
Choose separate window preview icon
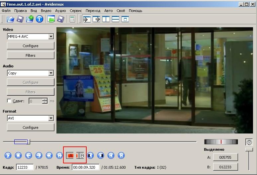point(125,19)
